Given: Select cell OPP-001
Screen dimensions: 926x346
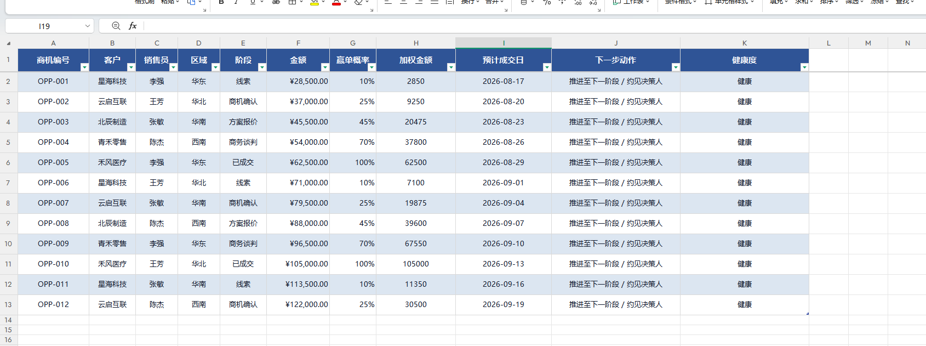Looking at the screenshot, I should (x=53, y=81).
